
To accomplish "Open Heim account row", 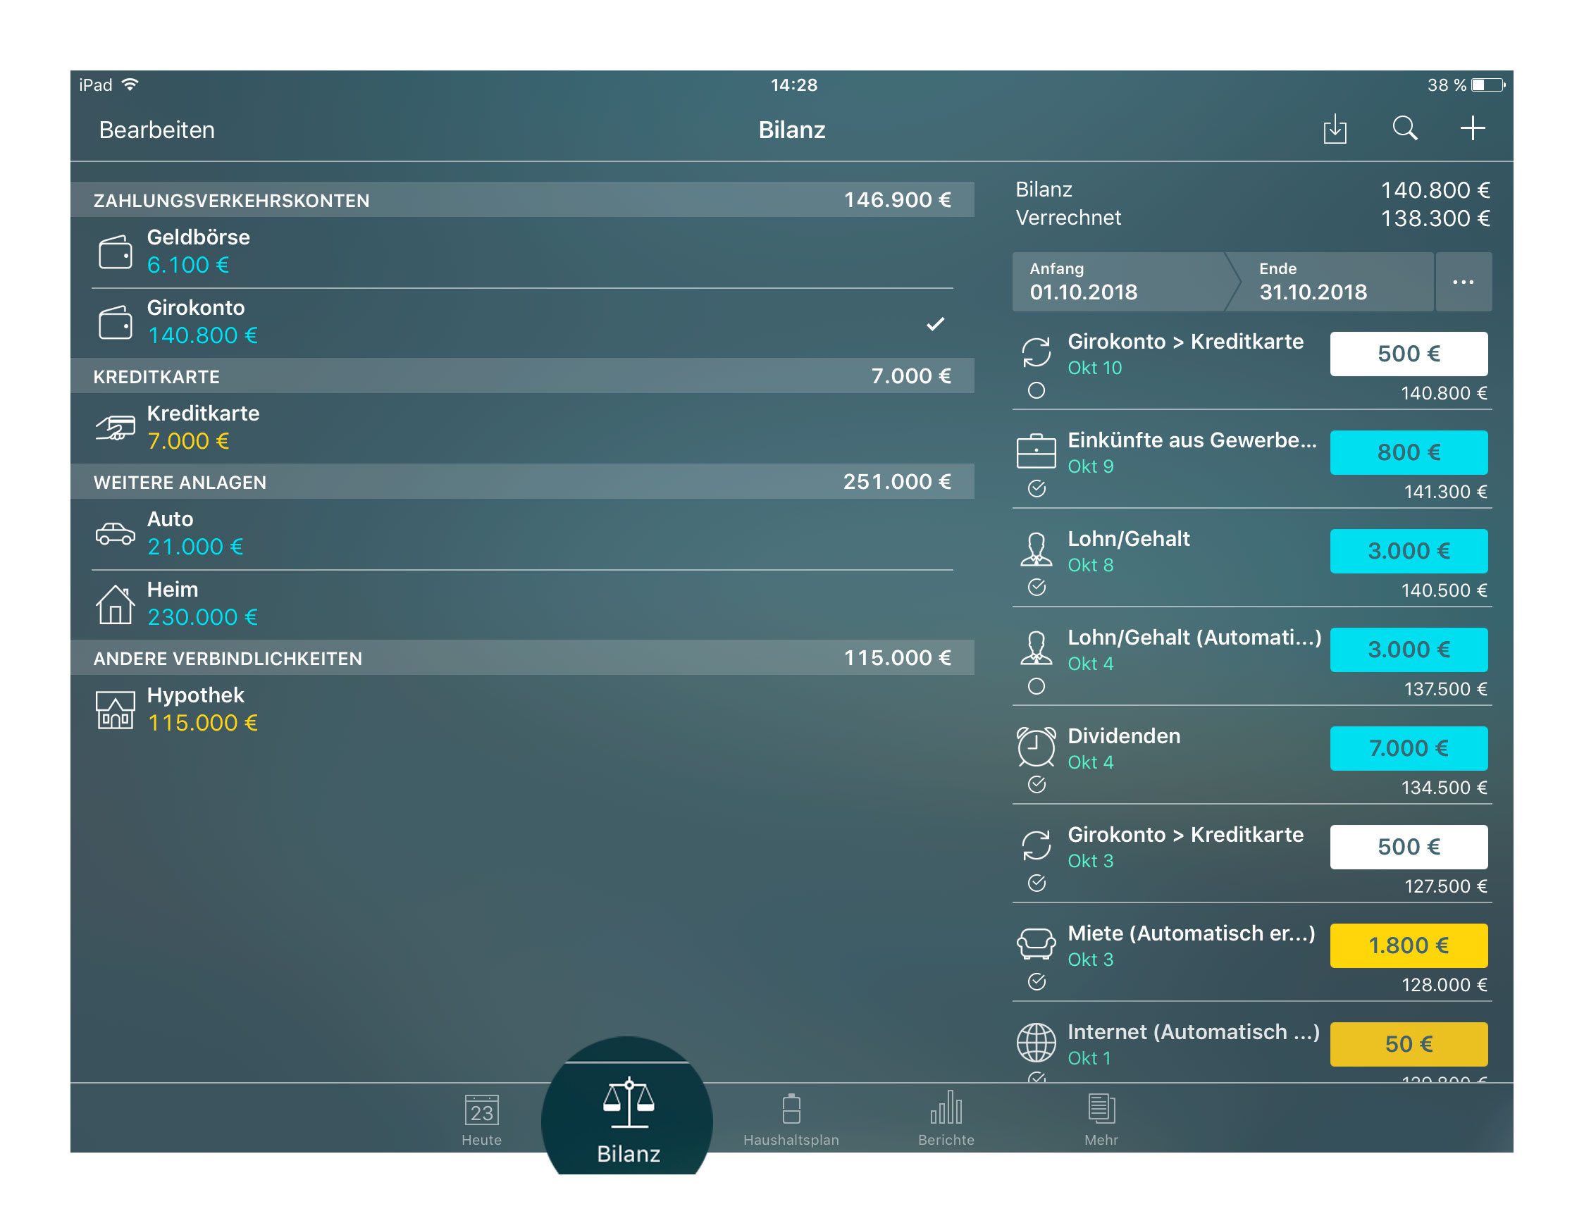I will (x=522, y=604).
